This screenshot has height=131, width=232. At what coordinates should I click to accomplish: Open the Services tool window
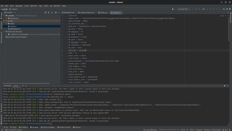click(77, 127)
